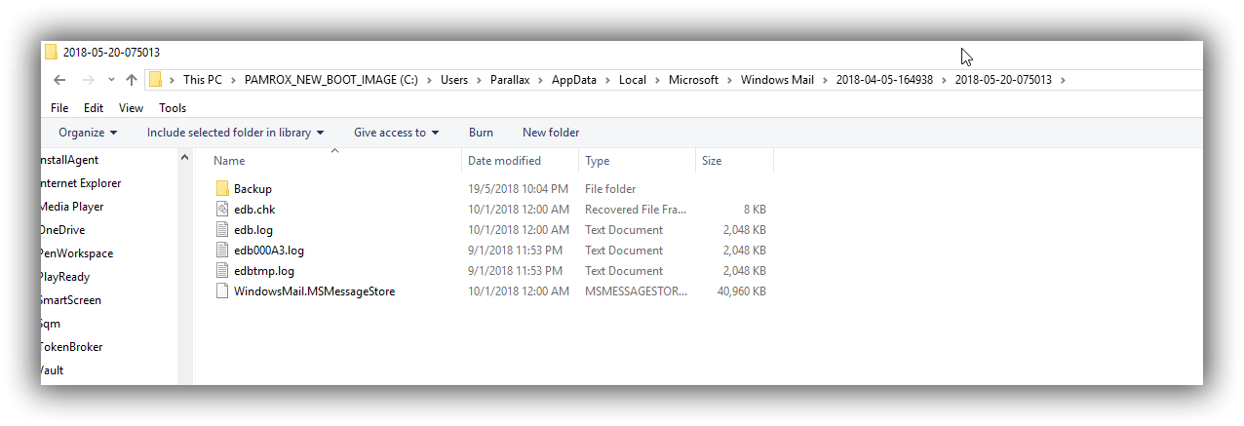Select the WindowsMail.MSMessageStore file icon
This screenshot has height=426, width=1244.
222,291
